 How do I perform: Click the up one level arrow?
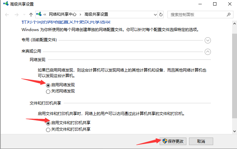pyautogui.click(x=31, y=15)
